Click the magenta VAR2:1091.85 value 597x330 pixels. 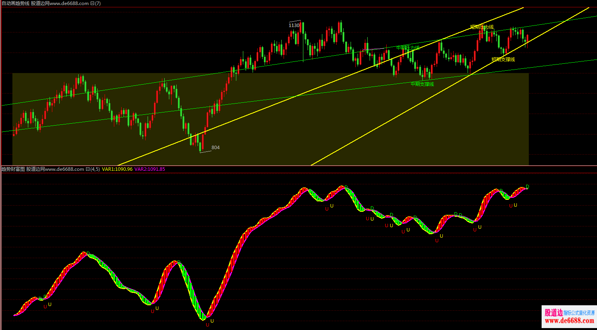pos(150,169)
